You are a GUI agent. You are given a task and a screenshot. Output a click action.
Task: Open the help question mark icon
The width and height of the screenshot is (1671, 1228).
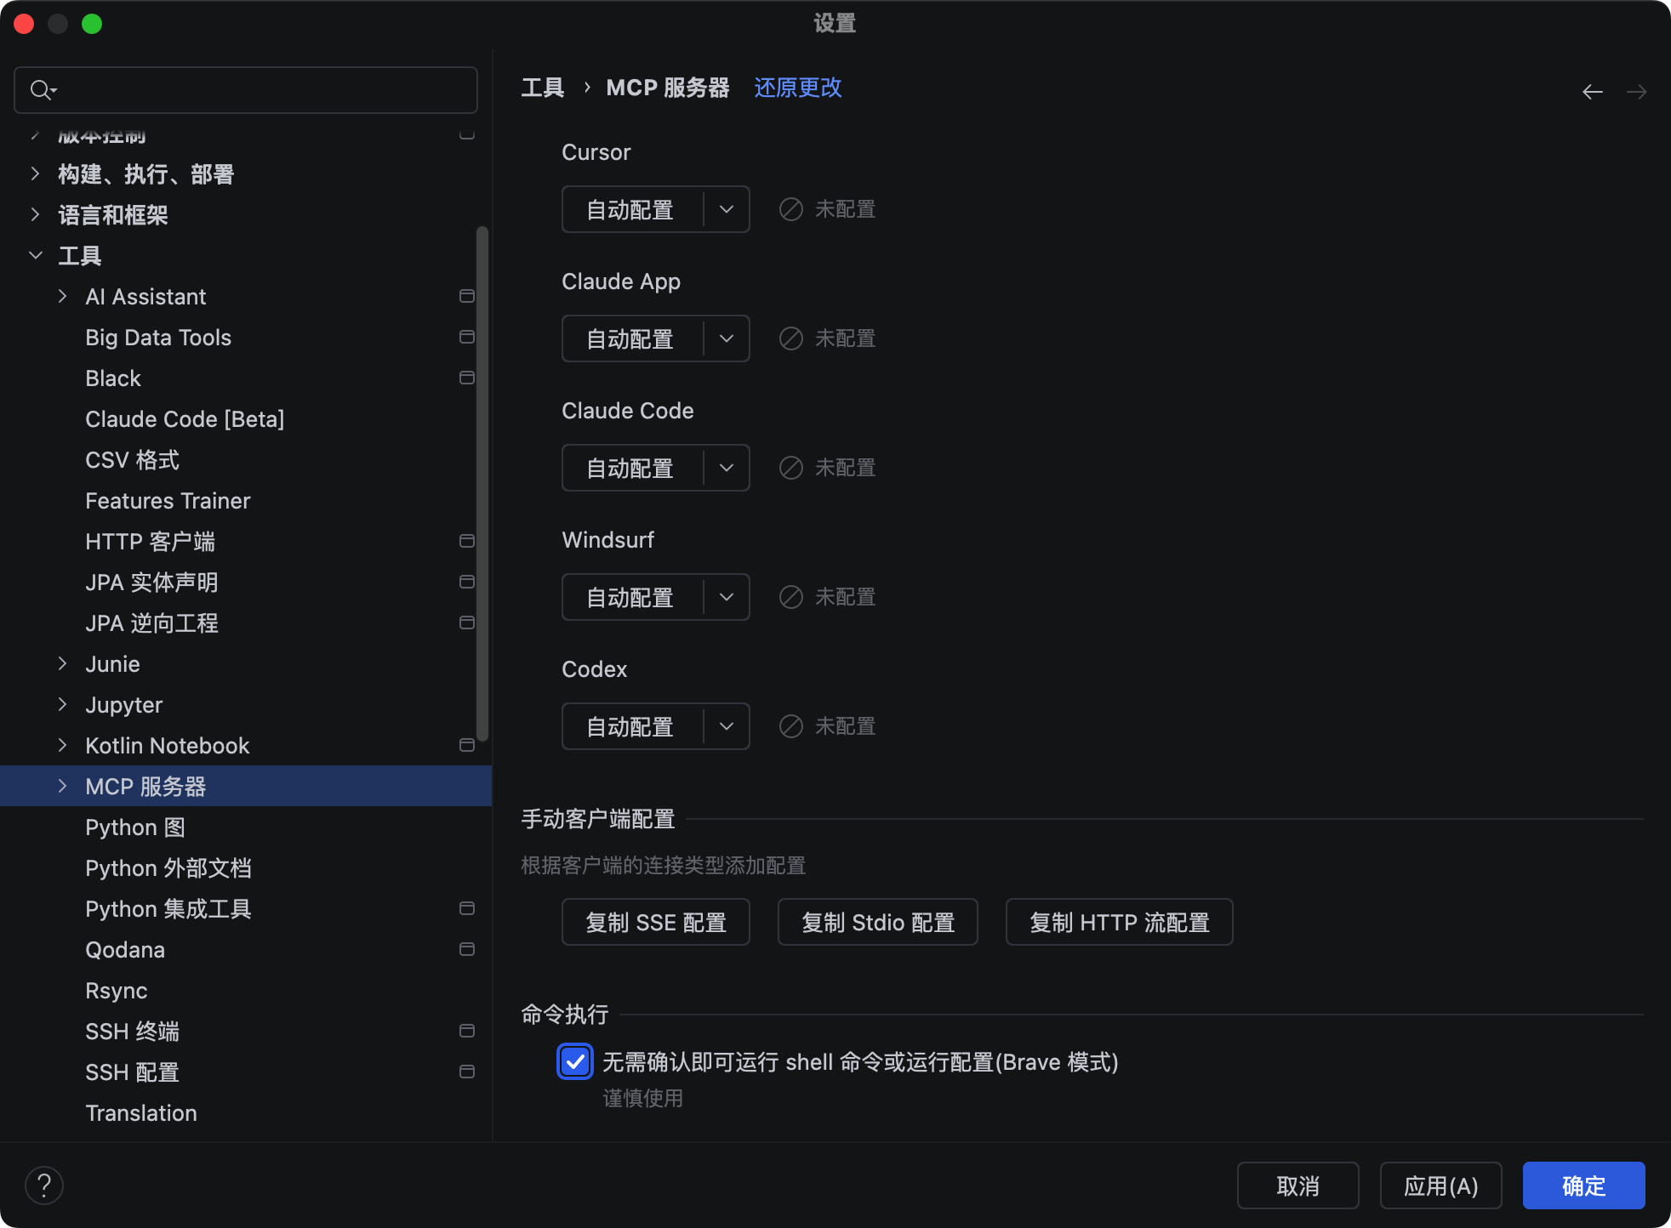pos(44,1185)
